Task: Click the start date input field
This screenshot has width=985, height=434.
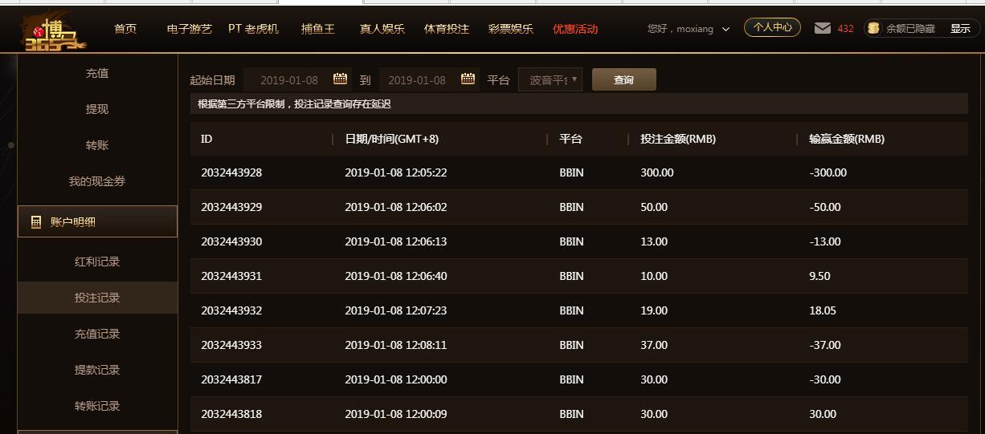Action: click(289, 79)
